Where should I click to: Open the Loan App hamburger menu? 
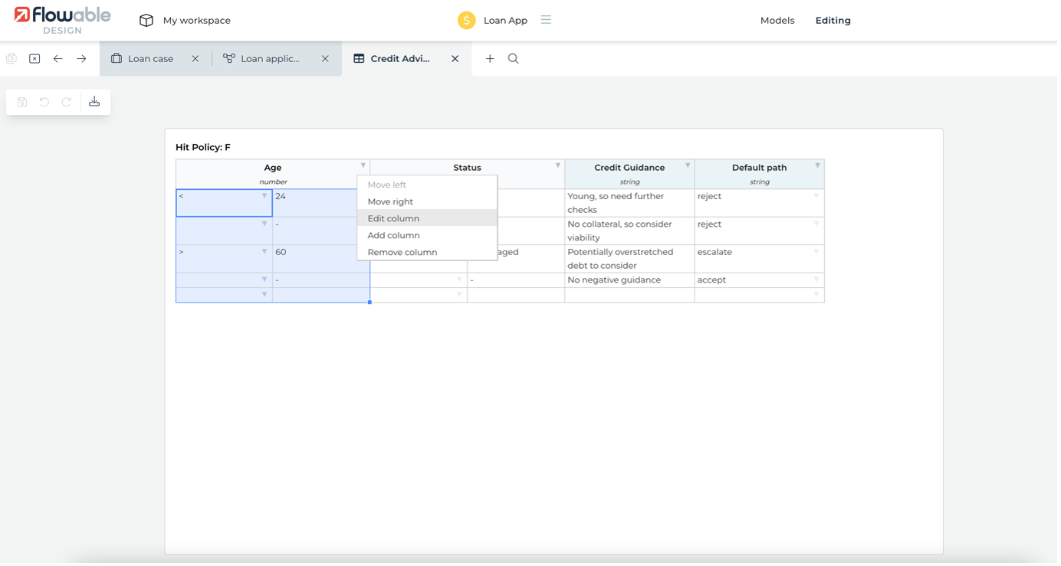coord(546,20)
